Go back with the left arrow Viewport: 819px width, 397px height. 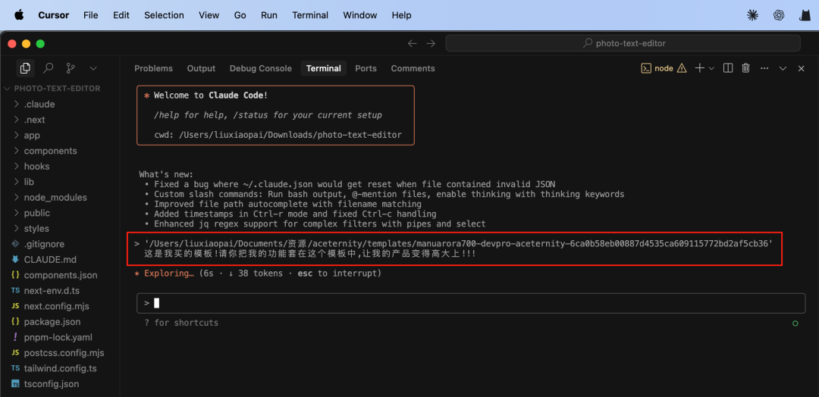coord(412,43)
